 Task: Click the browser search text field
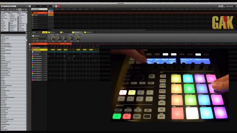[13, 33]
